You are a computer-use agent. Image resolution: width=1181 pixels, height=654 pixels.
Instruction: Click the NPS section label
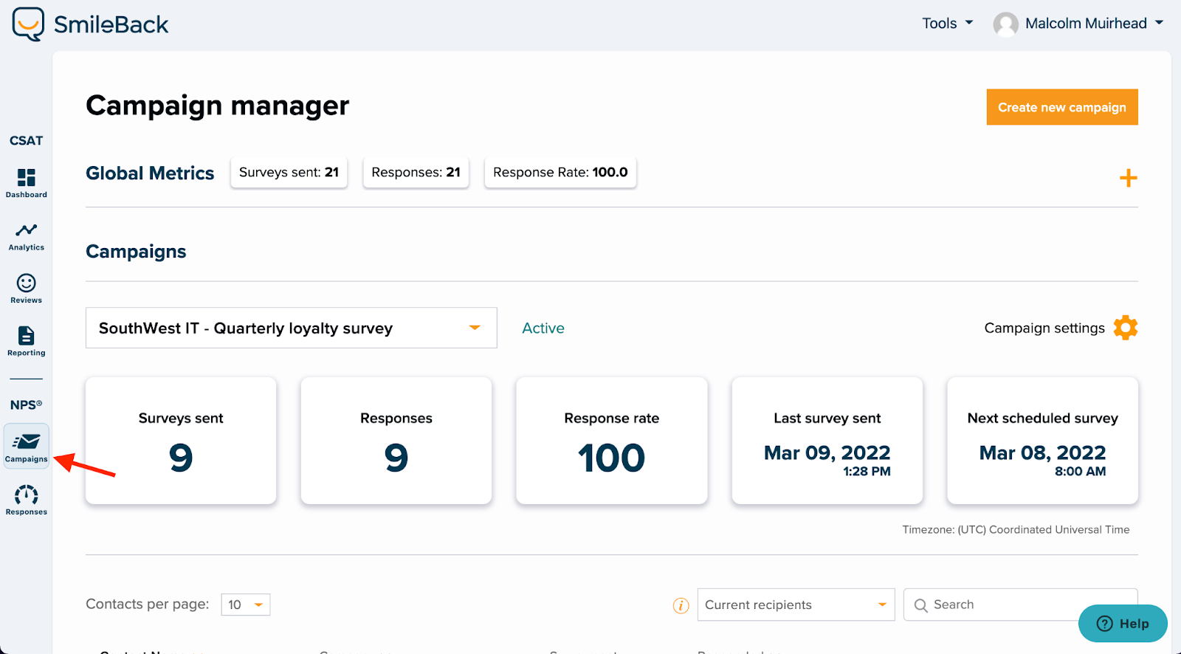pyautogui.click(x=27, y=405)
